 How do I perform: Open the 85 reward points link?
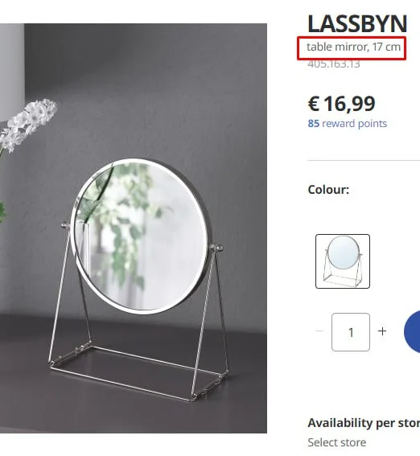tap(348, 124)
